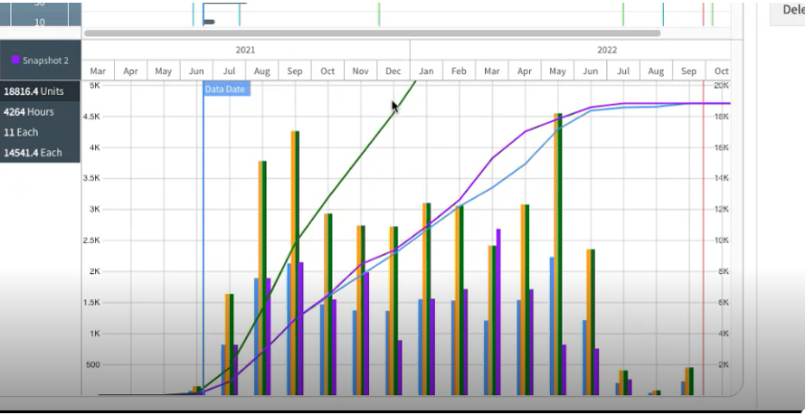
Task: Click the Apr 2022 month column header
Action: [x=525, y=71]
